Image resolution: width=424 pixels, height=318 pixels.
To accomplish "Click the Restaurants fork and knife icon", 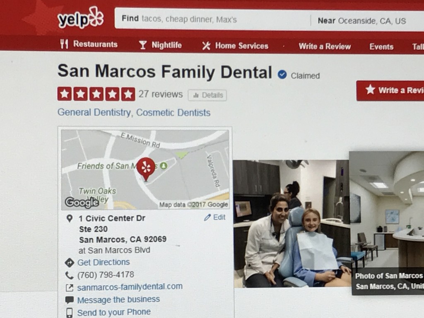I will click(64, 44).
